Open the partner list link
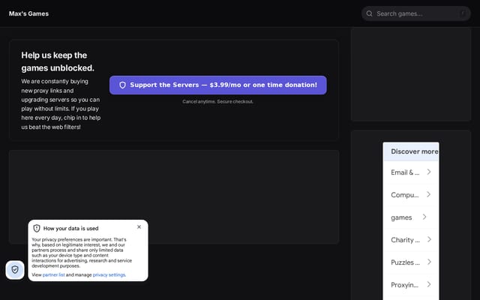 pyautogui.click(x=53, y=274)
